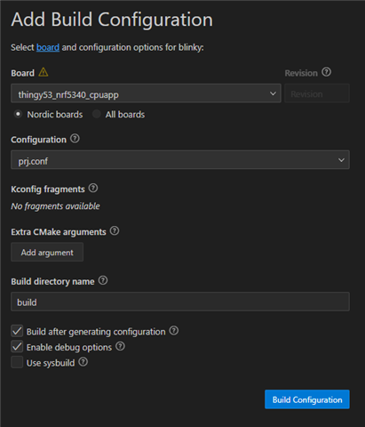The width and height of the screenshot is (365, 427).
Task: Enable the Use sysbuild checkbox
Action: (x=17, y=362)
